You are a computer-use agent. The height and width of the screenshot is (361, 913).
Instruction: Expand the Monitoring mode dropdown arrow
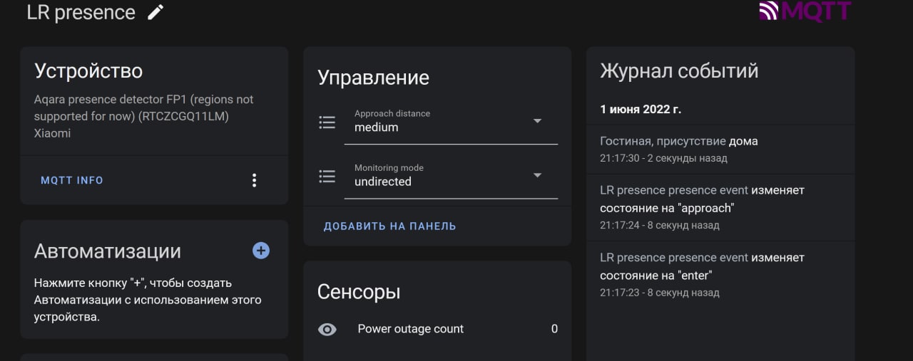538,175
